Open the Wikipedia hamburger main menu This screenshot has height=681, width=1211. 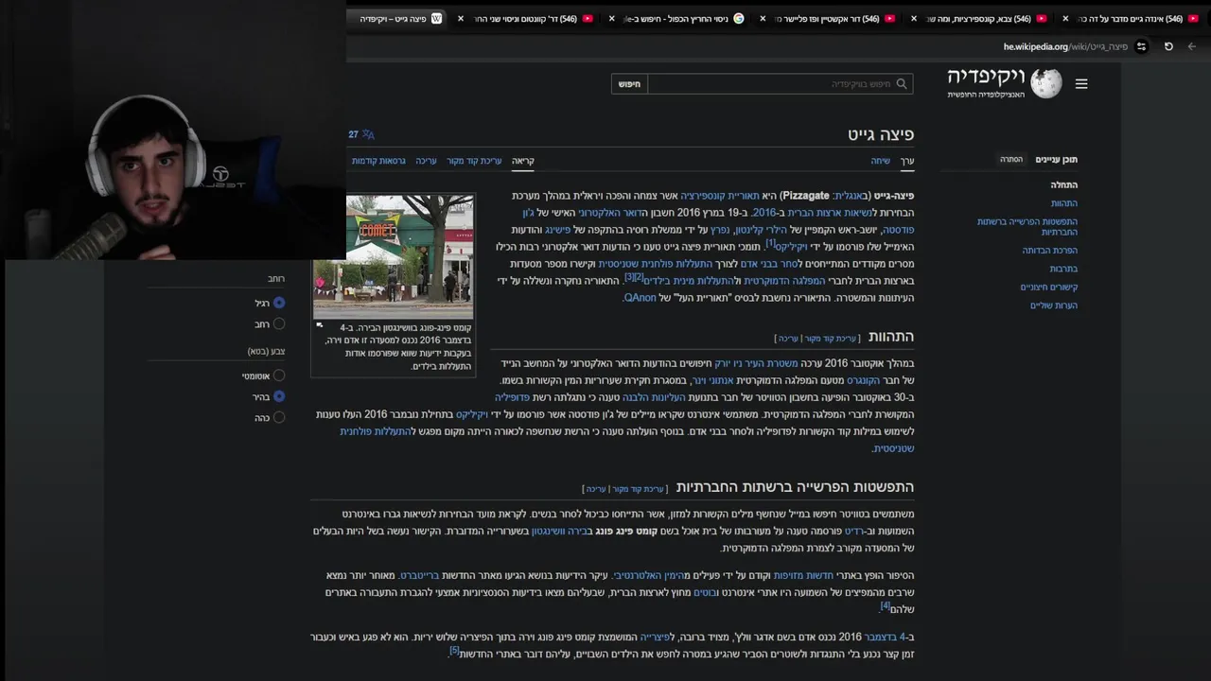(x=1081, y=83)
